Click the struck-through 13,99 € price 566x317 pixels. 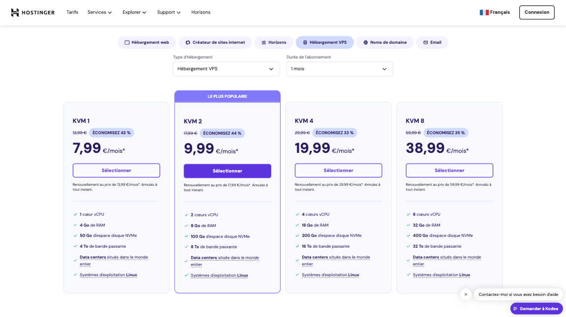79,133
